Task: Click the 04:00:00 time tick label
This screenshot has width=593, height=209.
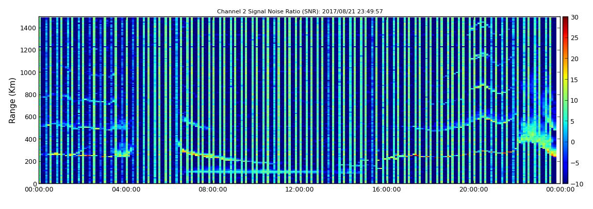Action: click(126, 190)
